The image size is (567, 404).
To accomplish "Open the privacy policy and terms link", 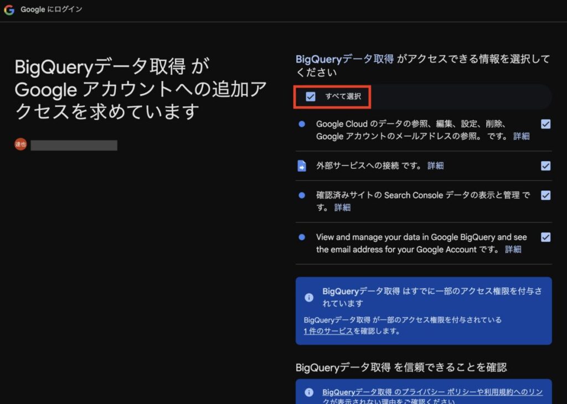I will click(x=432, y=396).
